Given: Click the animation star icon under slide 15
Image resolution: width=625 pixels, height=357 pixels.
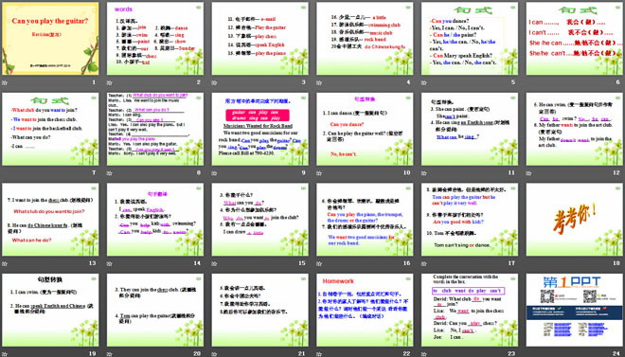Looking at the screenshot, I should tap(214, 264).
